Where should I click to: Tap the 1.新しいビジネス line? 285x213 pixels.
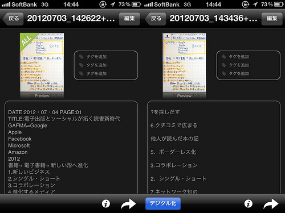click(x=29, y=172)
